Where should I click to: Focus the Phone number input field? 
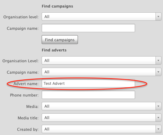point(88,95)
